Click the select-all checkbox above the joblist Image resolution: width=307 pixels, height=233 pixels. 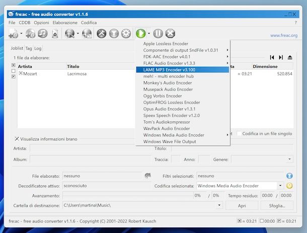point(13,65)
